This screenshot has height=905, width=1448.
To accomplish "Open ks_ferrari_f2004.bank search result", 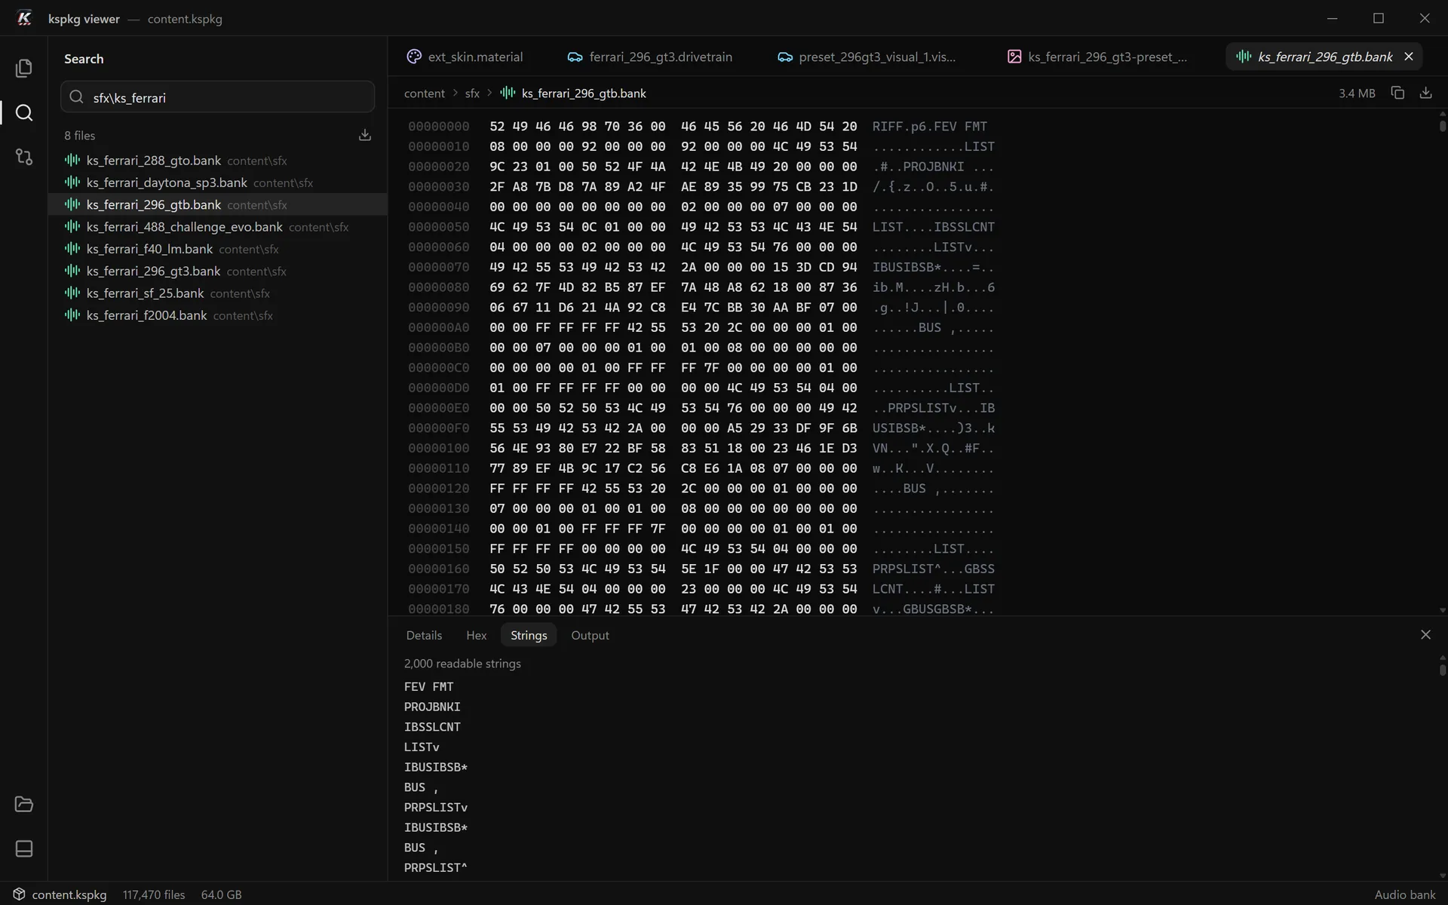I will pos(218,315).
